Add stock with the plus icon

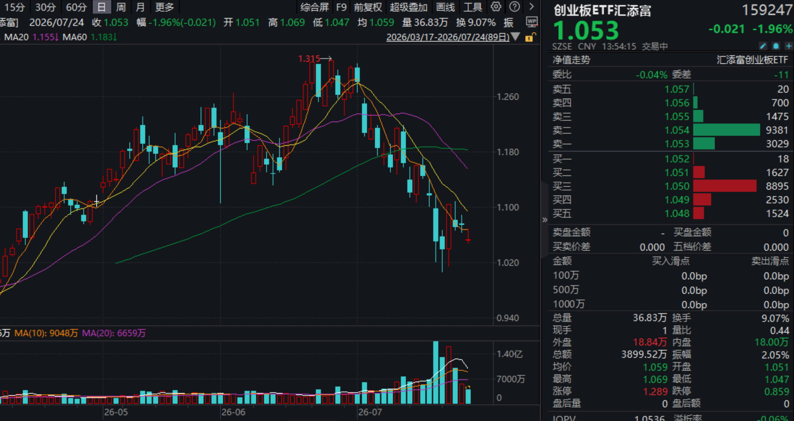tap(788, 46)
